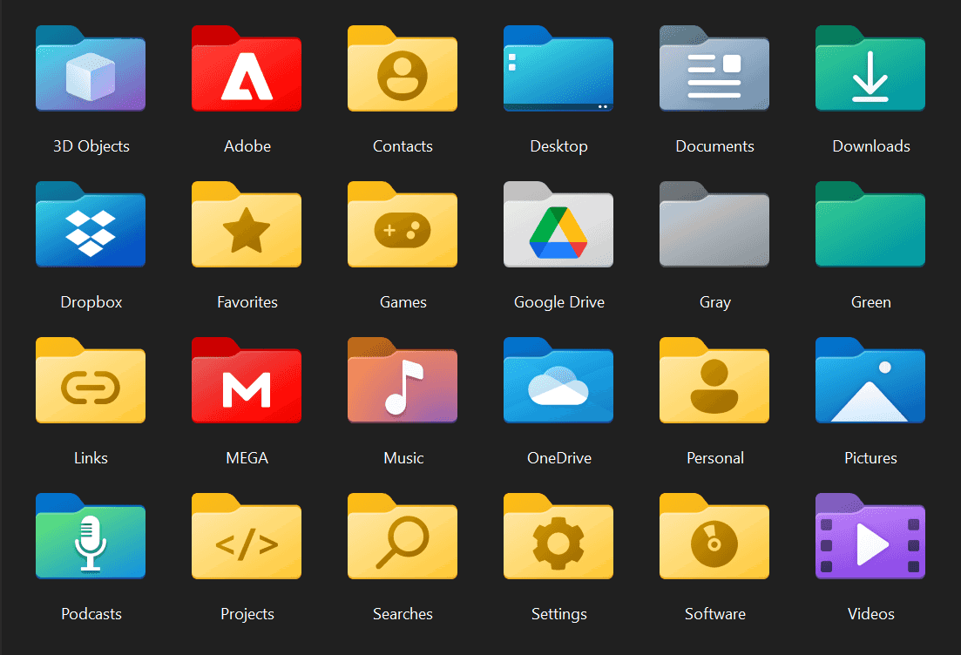Open the Google Drive folder icon
Image resolution: width=961 pixels, height=655 pixels.
pyautogui.click(x=558, y=226)
